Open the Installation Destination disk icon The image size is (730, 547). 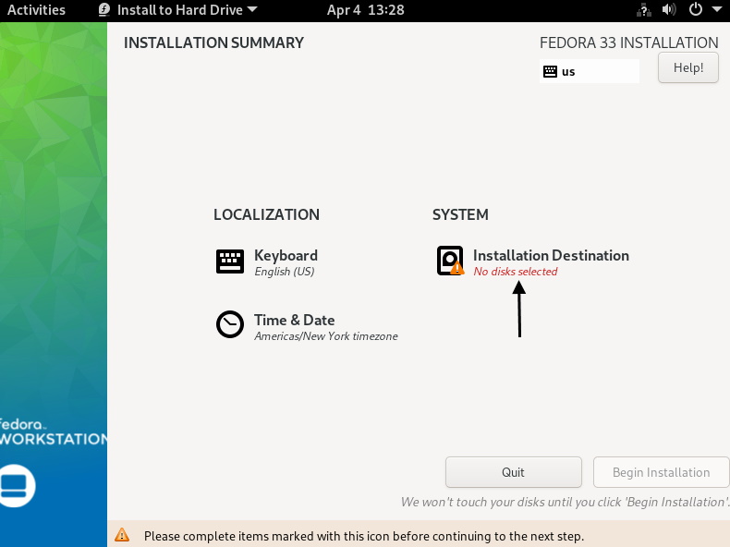pos(450,261)
